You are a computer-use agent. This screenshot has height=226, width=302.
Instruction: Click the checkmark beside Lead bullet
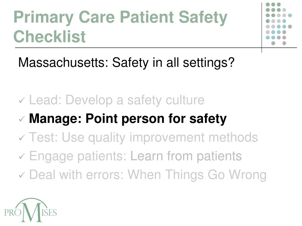[x=22, y=100]
